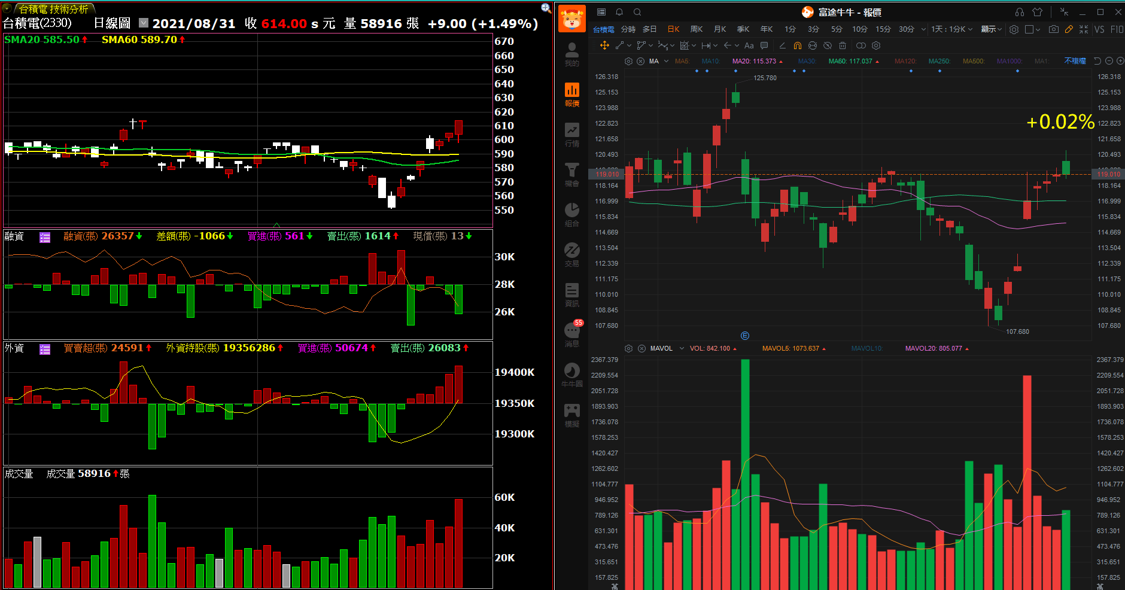Image resolution: width=1125 pixels, height=590 pixels.
Task: Open the skin theme shirt icon
Action: point(1038,12)
